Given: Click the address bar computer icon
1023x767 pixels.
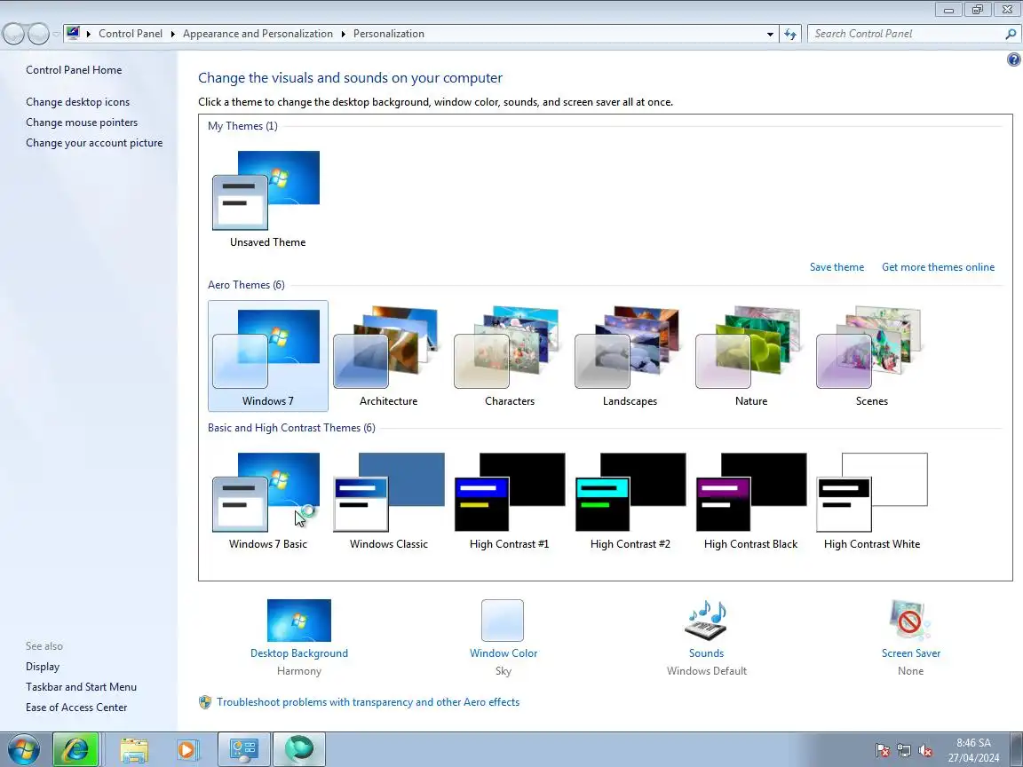Looking at the screenshot, I should [73, 33].
